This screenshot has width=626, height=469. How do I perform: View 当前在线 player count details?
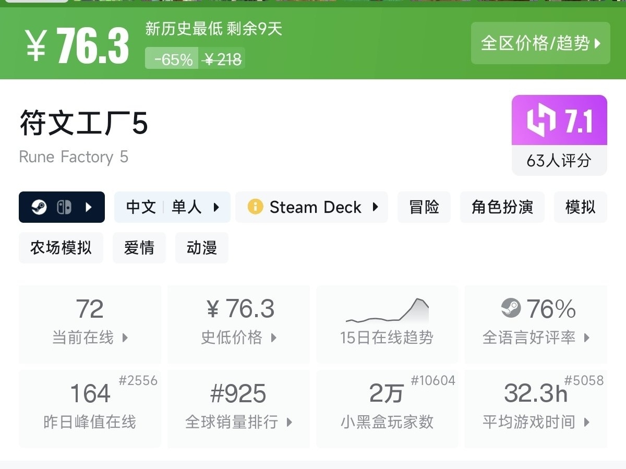point(90,324)
